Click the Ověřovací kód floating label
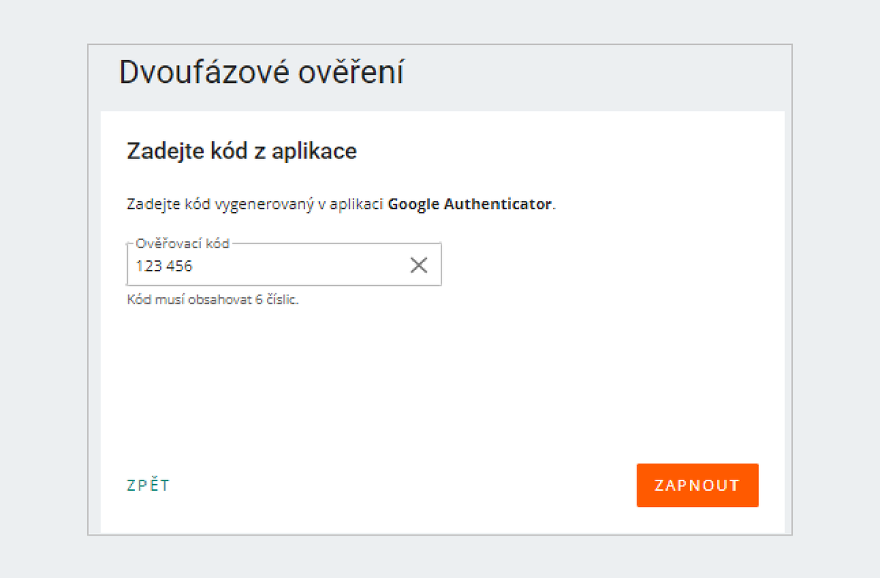Image resolution: width=880 pixels, height=578 pixels. (183, 244)
